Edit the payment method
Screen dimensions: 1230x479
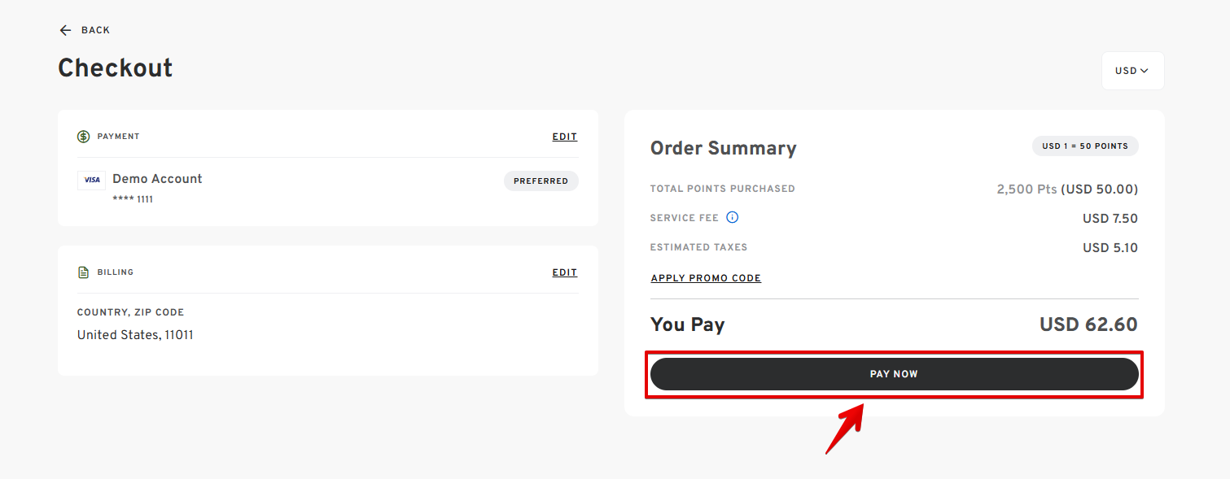tap(564, 137)
